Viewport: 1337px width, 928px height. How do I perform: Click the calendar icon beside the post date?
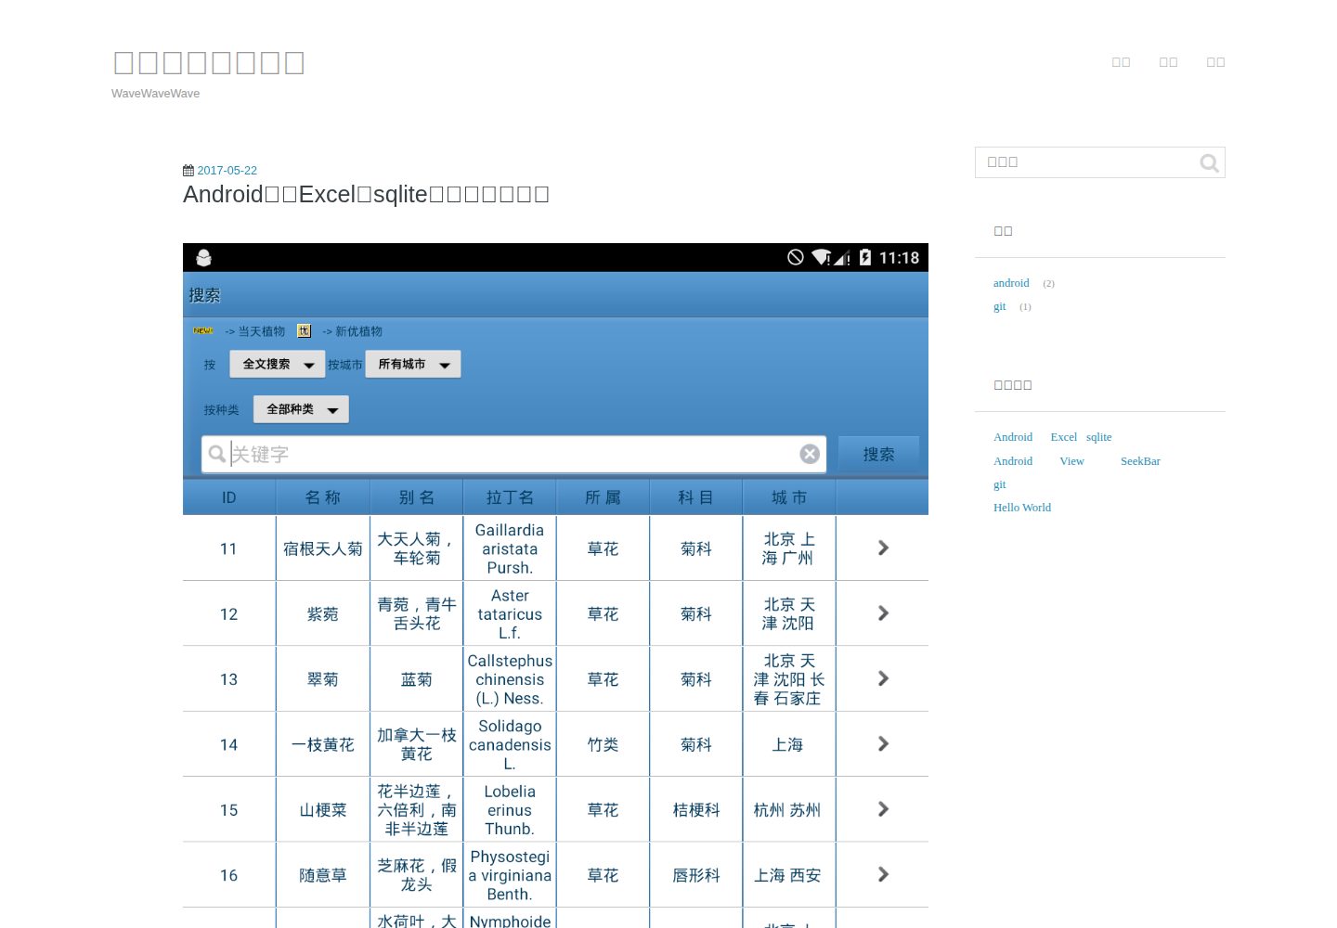(x=188, y=171)
